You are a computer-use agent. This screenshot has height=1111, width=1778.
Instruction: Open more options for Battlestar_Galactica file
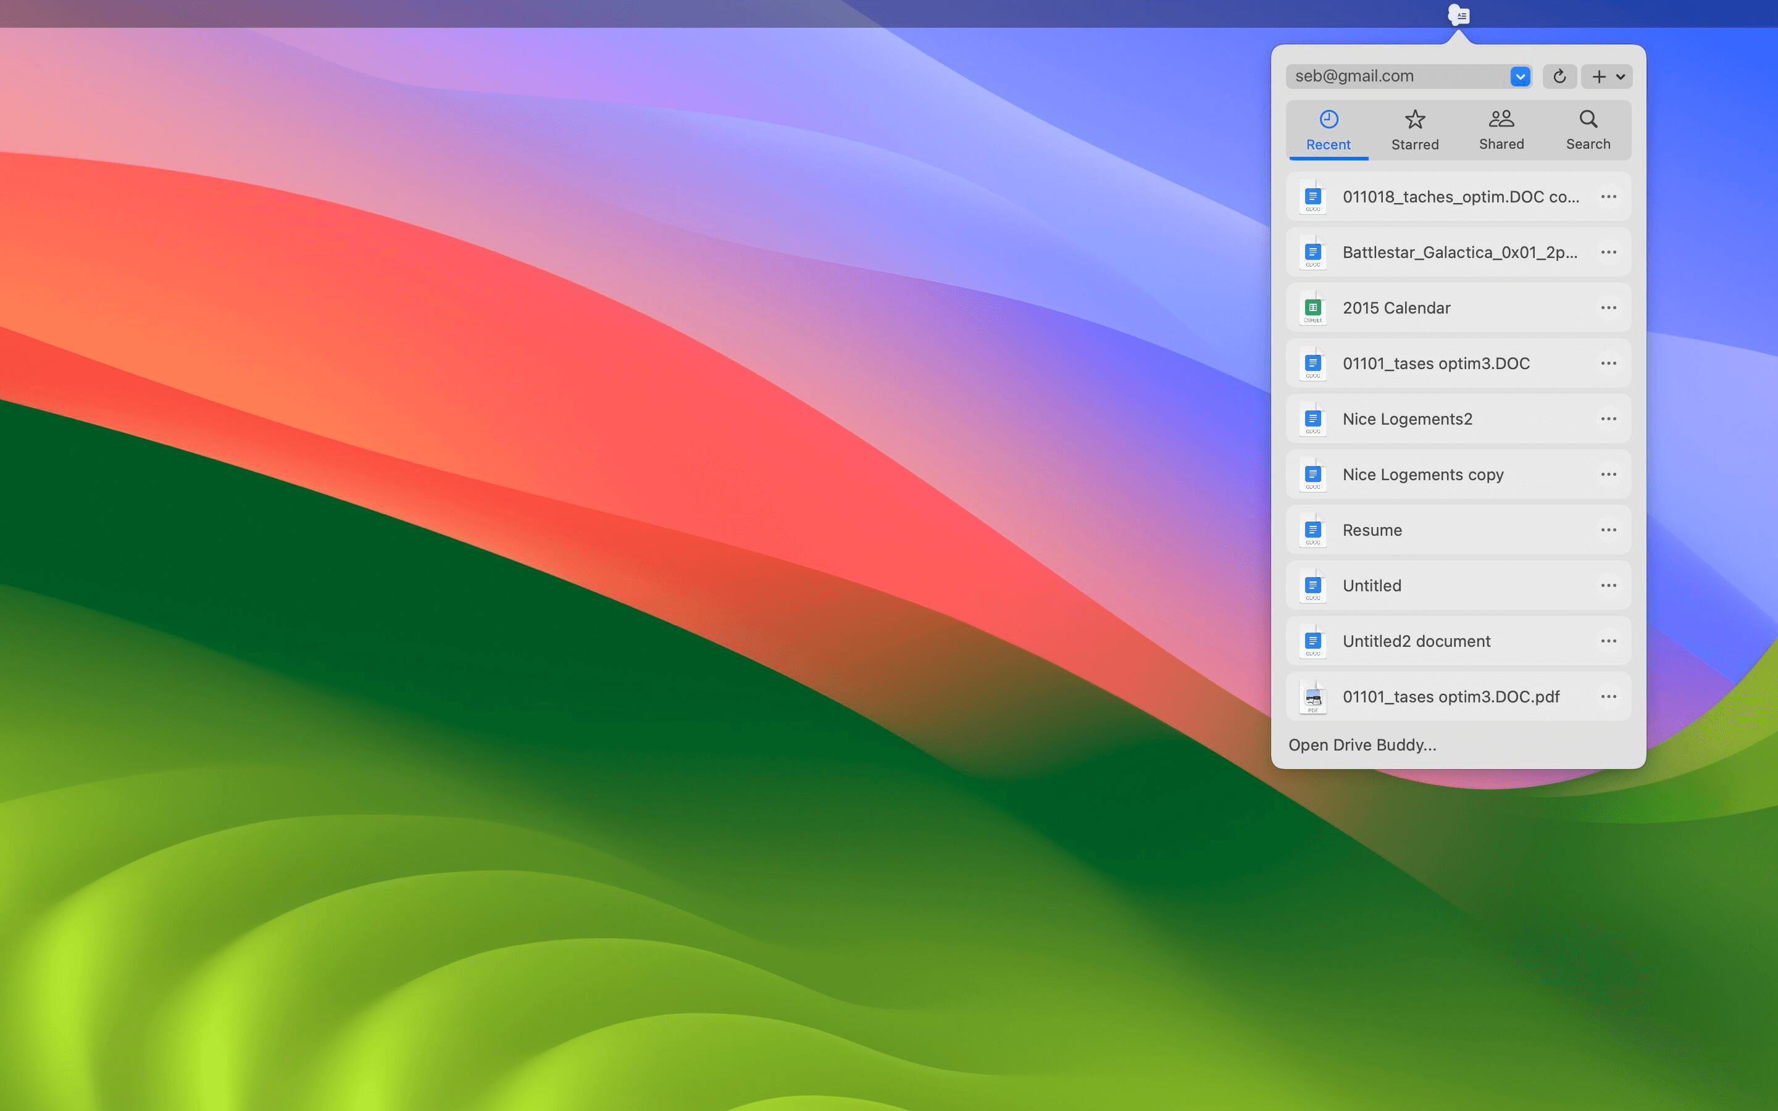pos(1608,252)
